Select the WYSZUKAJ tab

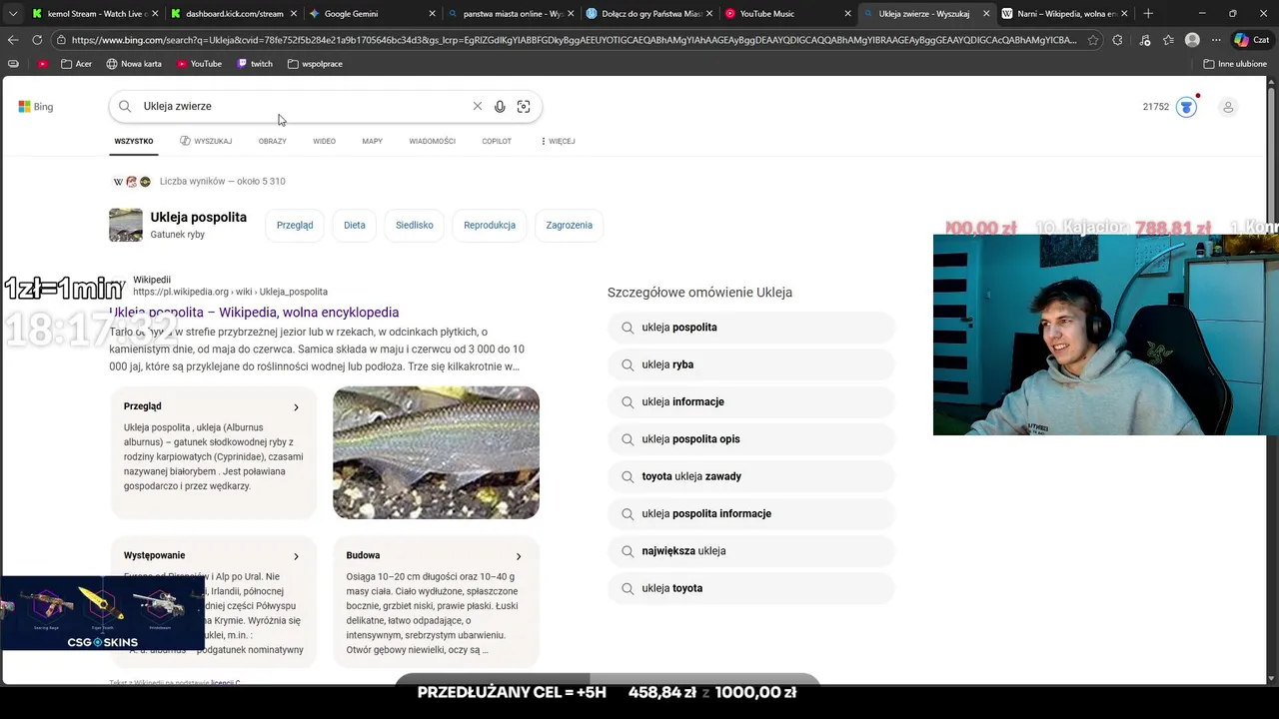pyautogui.click(x=206, y=141)
